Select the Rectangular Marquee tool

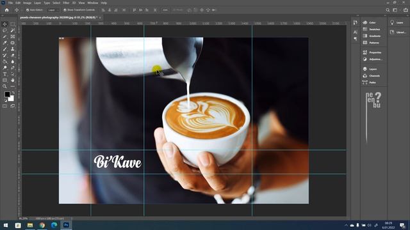tap(13, 24)
